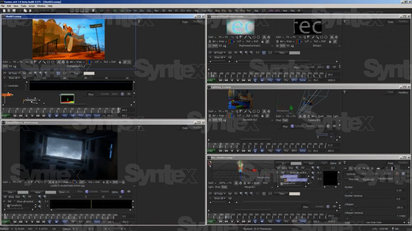Click the Blur tool in the top toolbar
This screenshot has height=231, width=412.
[x=157, y=10]
